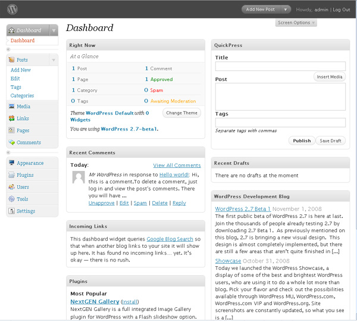Click the Appearance monitor icon
Viewport: 357px width, 321px height.
11,163
